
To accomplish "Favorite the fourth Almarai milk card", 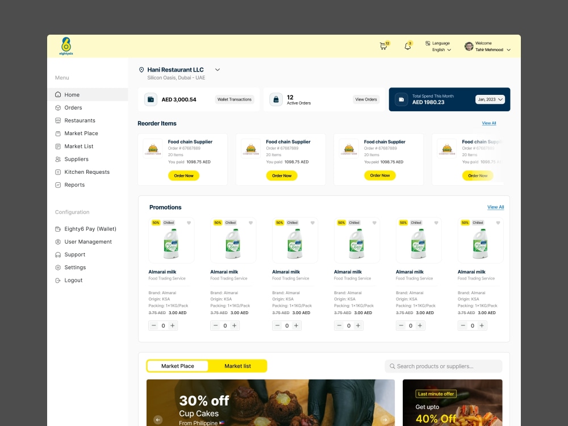I will pyautogui.click(x=374, y=223).
